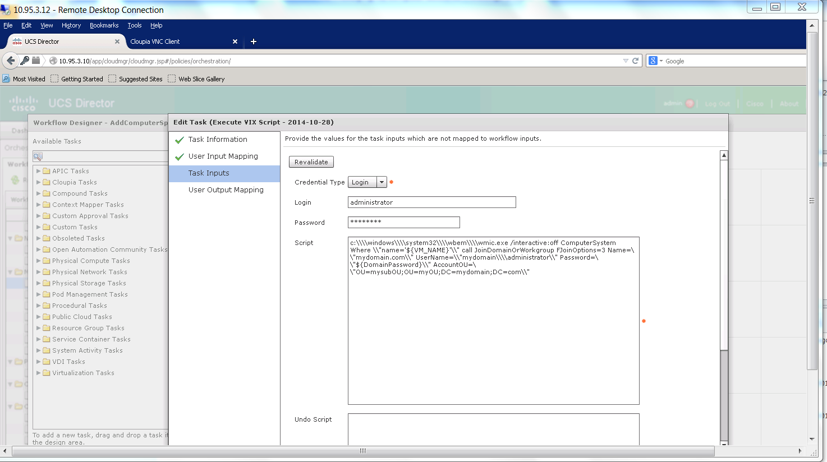827x462 pixels.
Task: Click the APIC Tasks folder icon
Action: tap(47, 171)
